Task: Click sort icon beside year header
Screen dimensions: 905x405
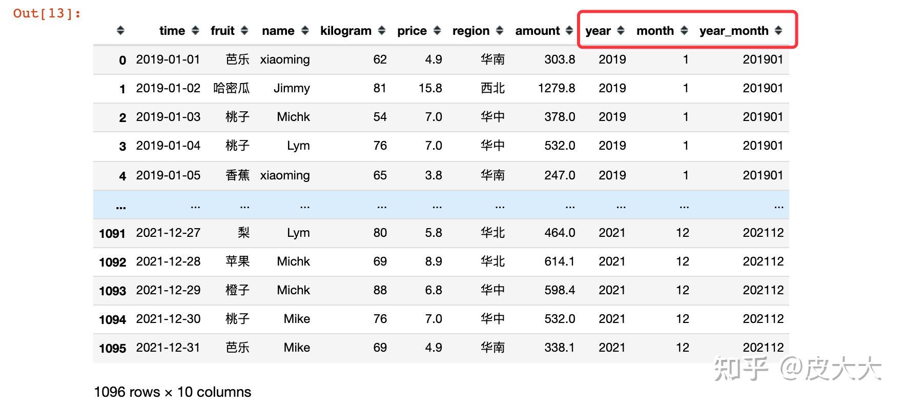Action: tap(621, 31)
